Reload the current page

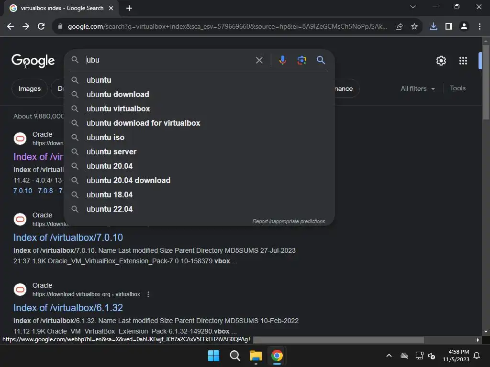[41, 27]
